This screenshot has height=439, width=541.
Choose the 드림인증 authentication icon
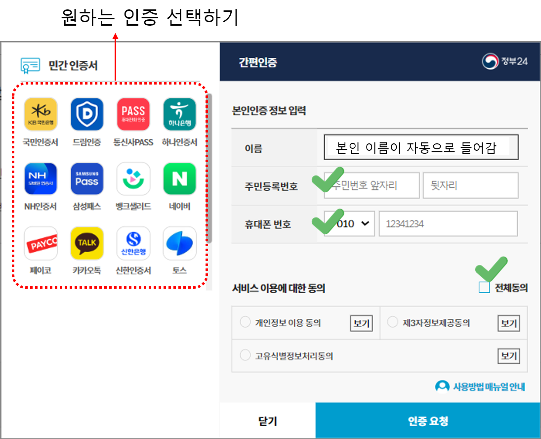click(x=87, y=114)
